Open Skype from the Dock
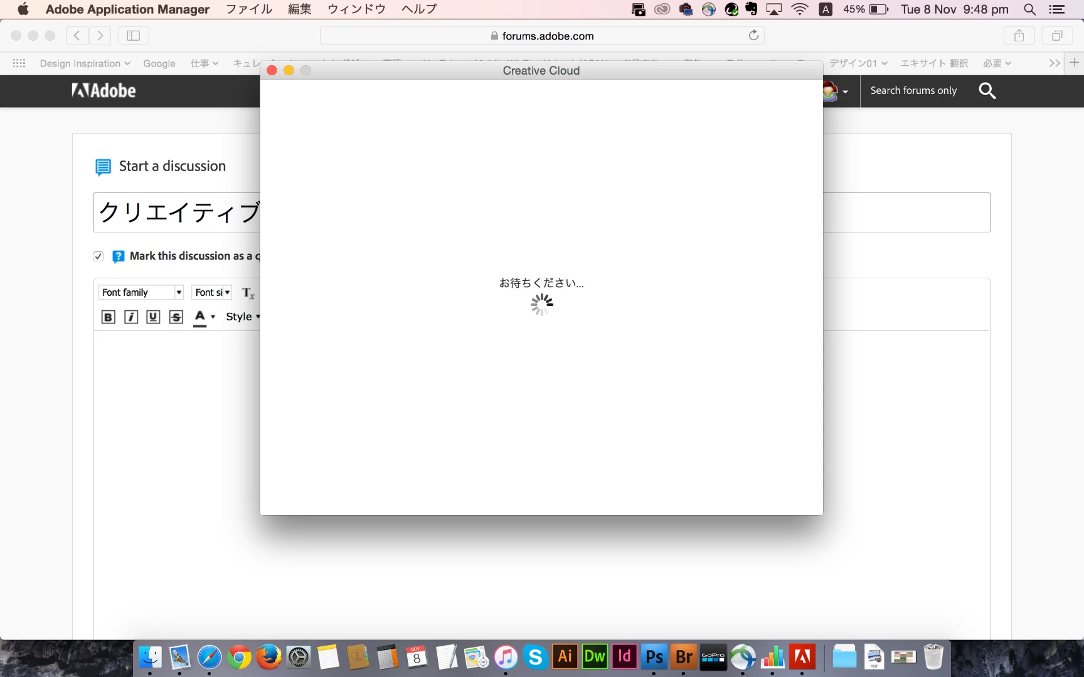The image size is (1084, 677). [x=535, y=657]
